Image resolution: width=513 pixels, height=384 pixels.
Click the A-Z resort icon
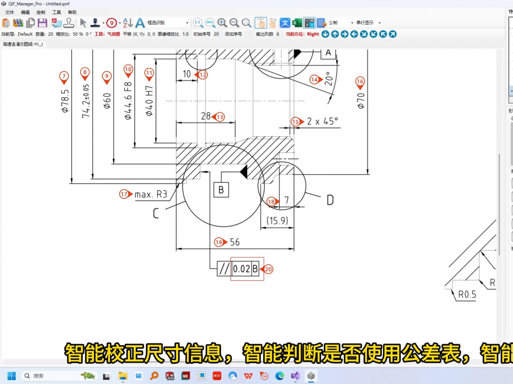coord(127,23)
